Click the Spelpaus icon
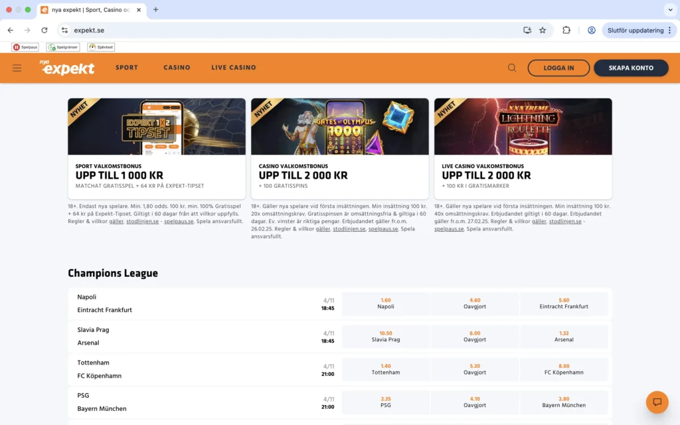Image resolution: width=680 pixels, height=425 pixels. (25, 47)
